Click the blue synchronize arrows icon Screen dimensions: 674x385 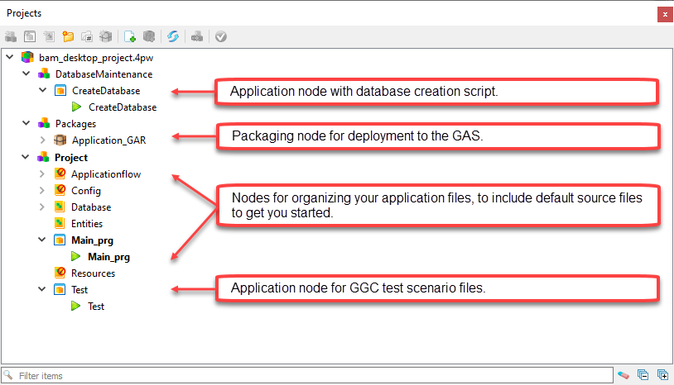click(x=173, y=36)
